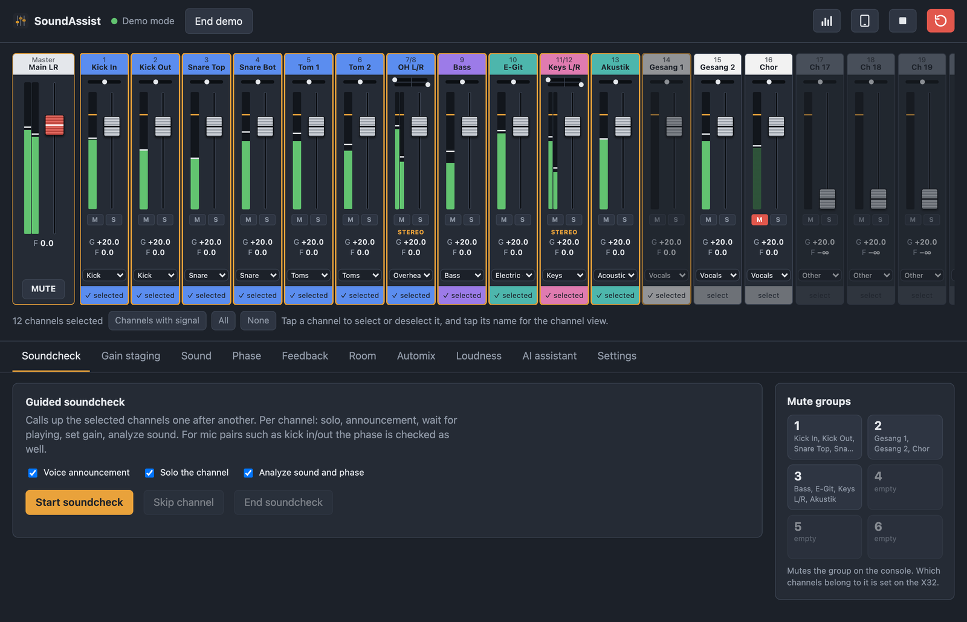This screenshot has width=967, height=622.
Task: Open the Chor Vocals type dropdown
Action: click(769, 276)
